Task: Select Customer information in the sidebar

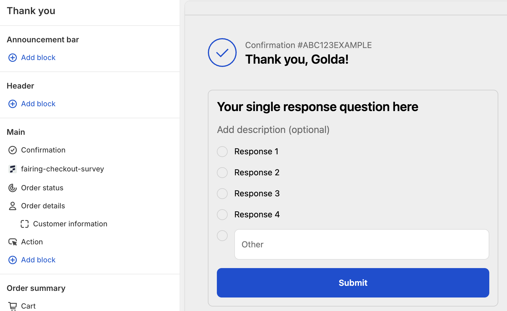Action: click(x=70, y=224)
